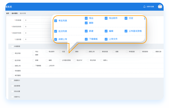This screenshot has width=169, height=108.
Task: Uncheck 沉淀 checkbox in the zoomed callout
Action: pyautogui.click(x=126, y=18)
